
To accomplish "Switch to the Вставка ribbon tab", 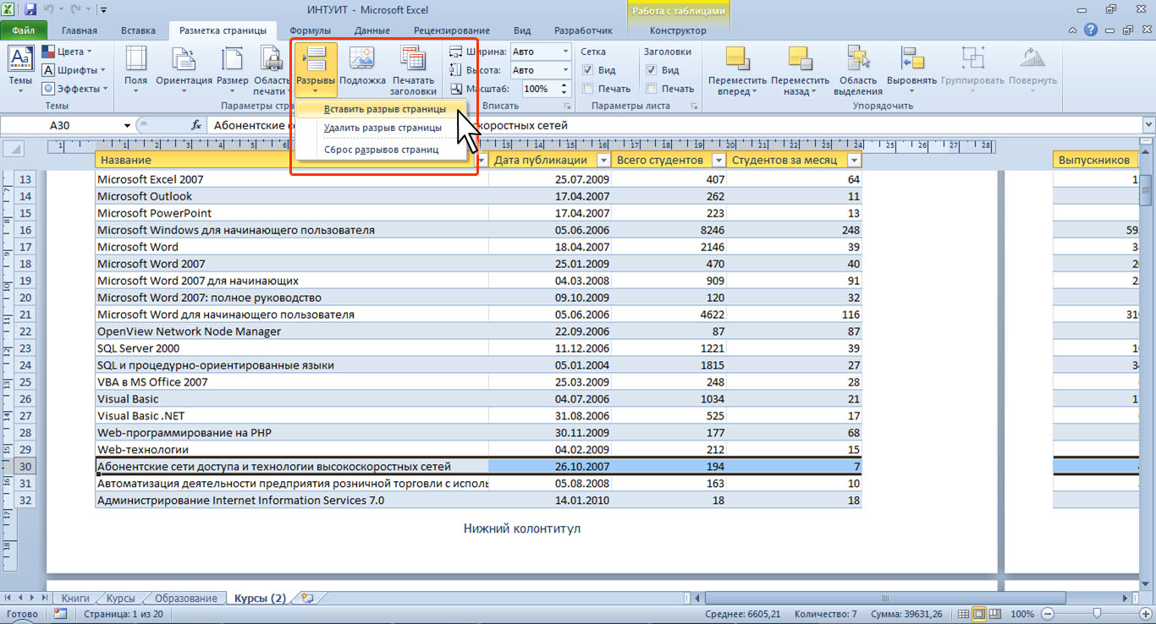I will (x=138, y=30).
